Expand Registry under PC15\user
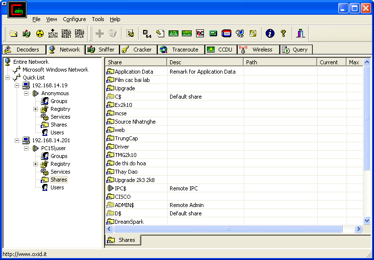 point(36,164)
